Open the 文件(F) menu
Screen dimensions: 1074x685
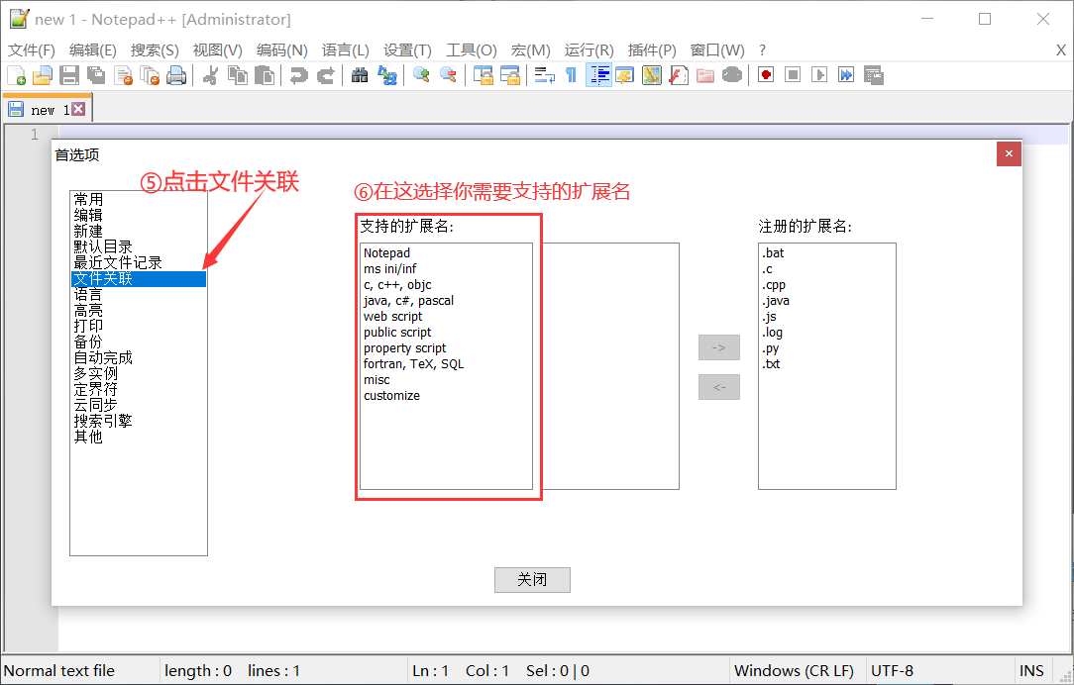point(32,49)
